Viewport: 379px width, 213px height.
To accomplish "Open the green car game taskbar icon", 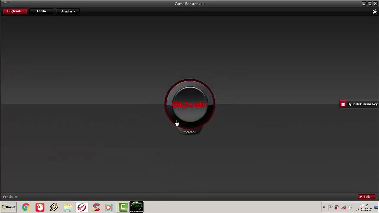I will [x=136, y=207].
